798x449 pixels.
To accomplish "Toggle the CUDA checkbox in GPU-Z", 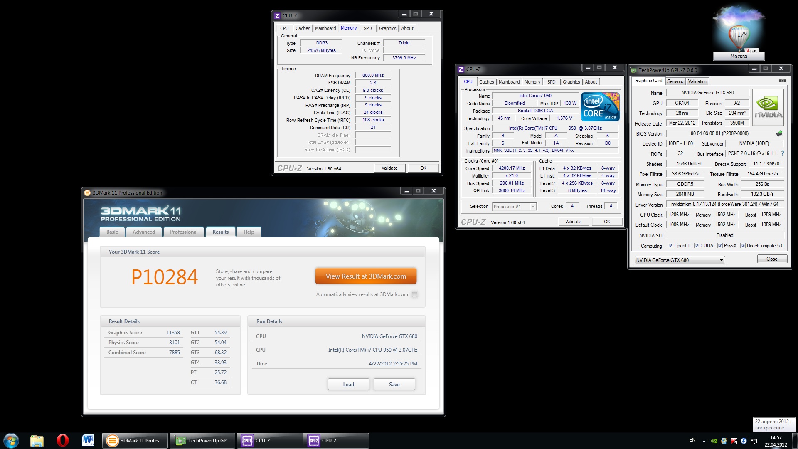I will click(x=697, y=246).
